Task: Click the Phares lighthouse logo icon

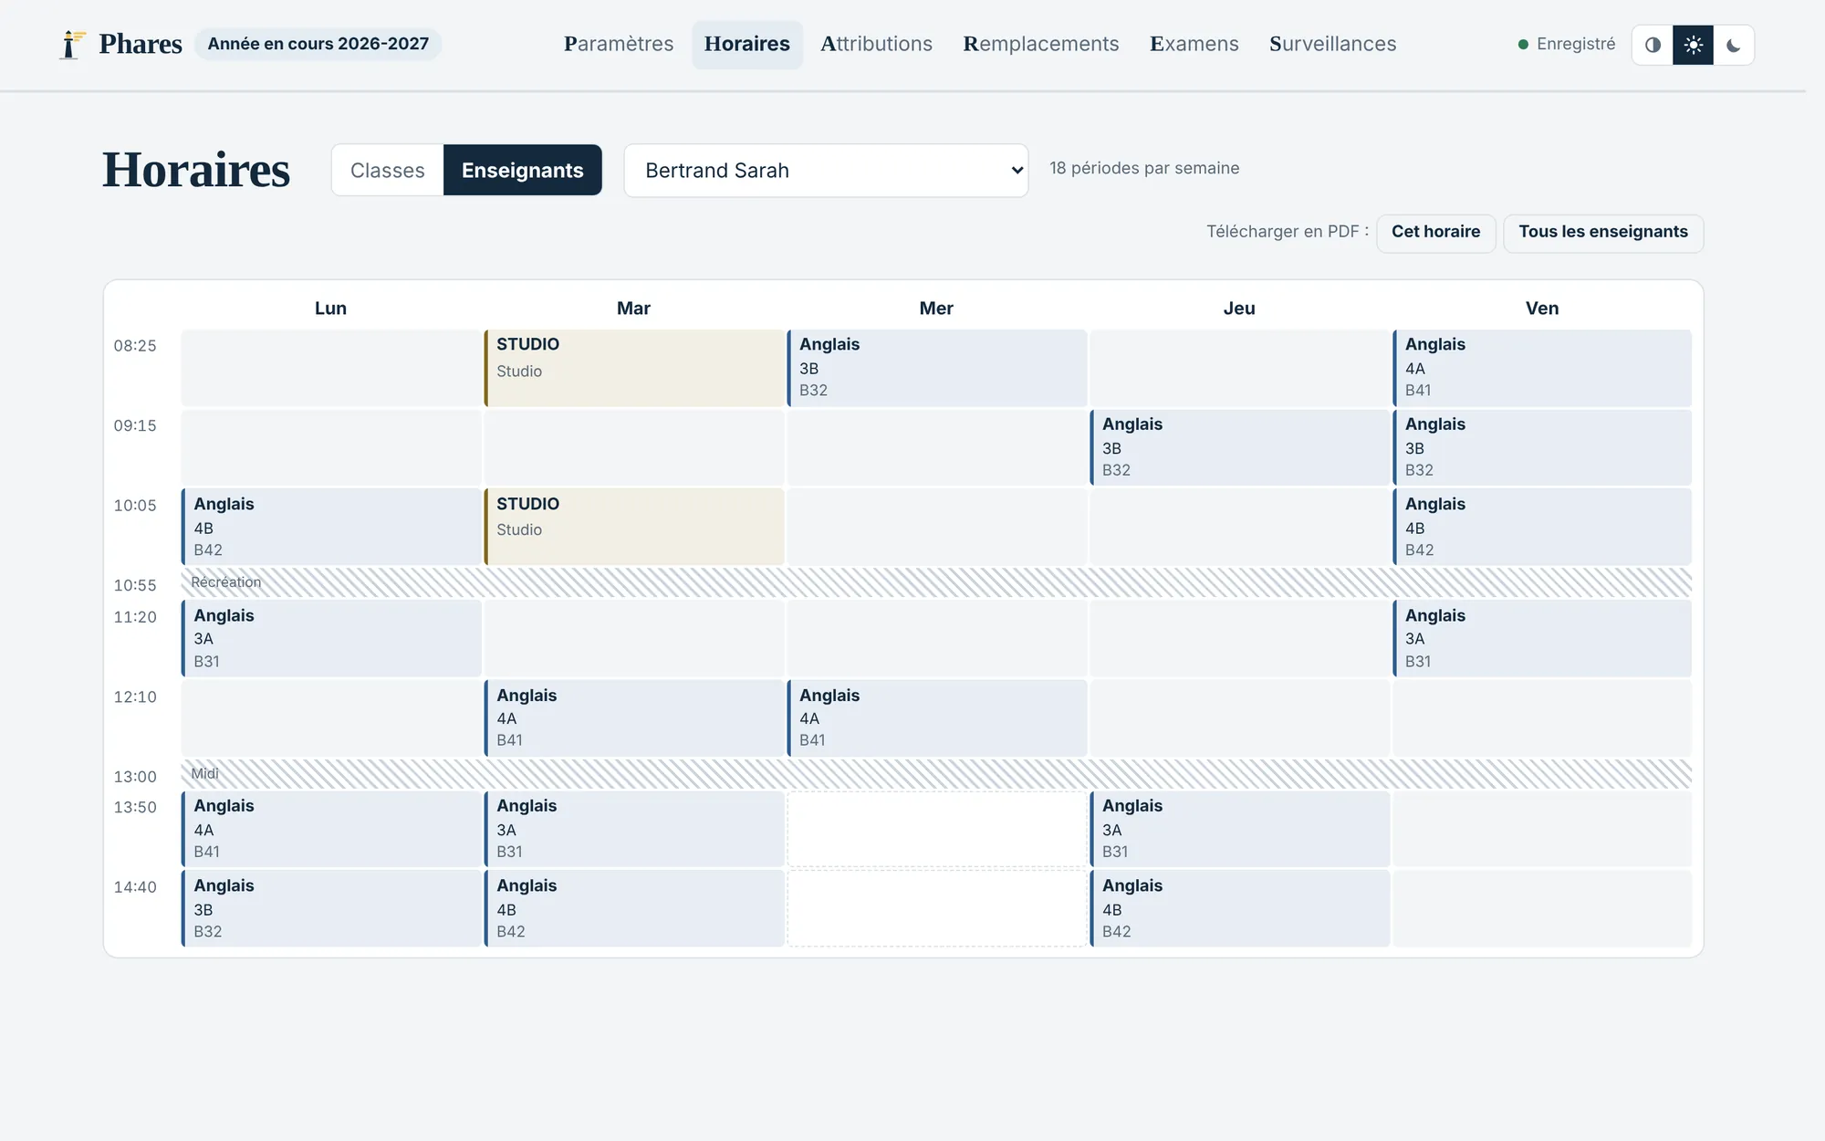Action: click(x=72, y=44)
